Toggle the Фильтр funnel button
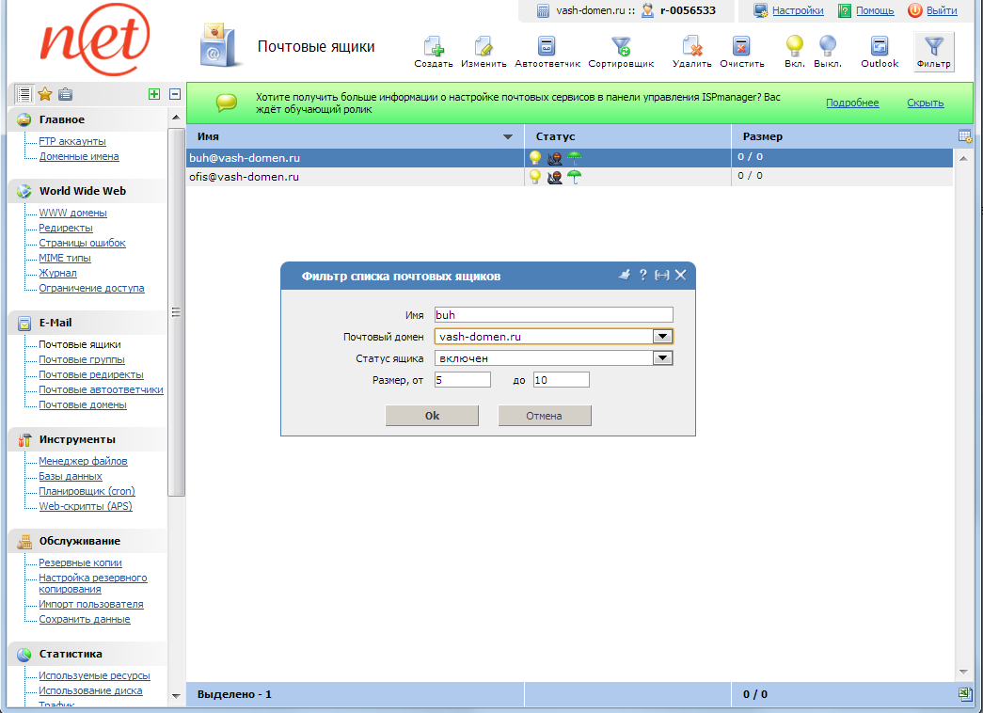 [x=934, y=51]
